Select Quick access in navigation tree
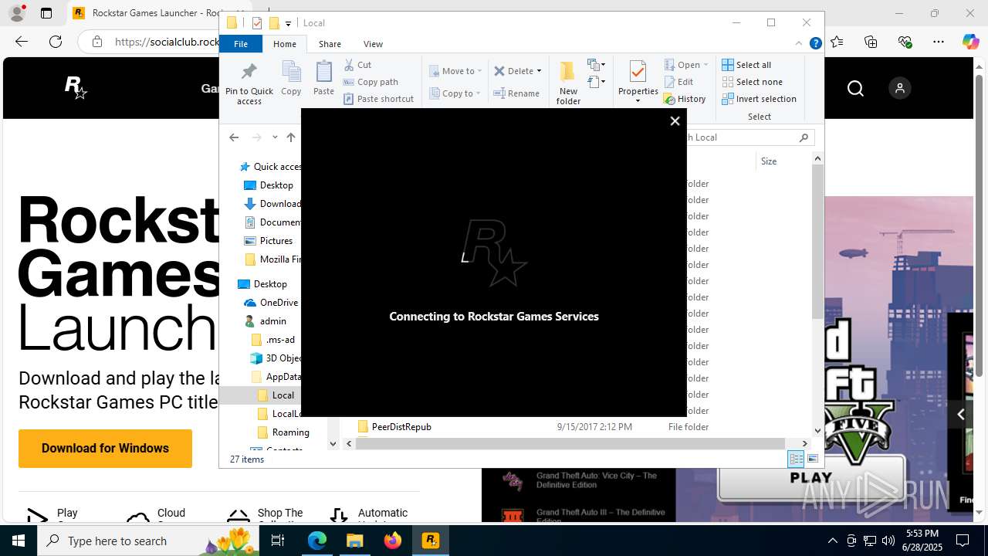The image size is (988, 556). pos(270,167)
